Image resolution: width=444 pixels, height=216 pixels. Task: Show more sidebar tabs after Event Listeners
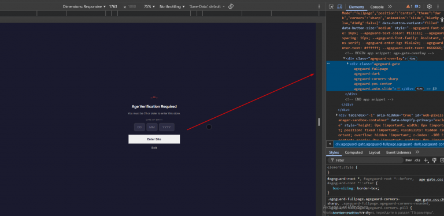(417, 152)
